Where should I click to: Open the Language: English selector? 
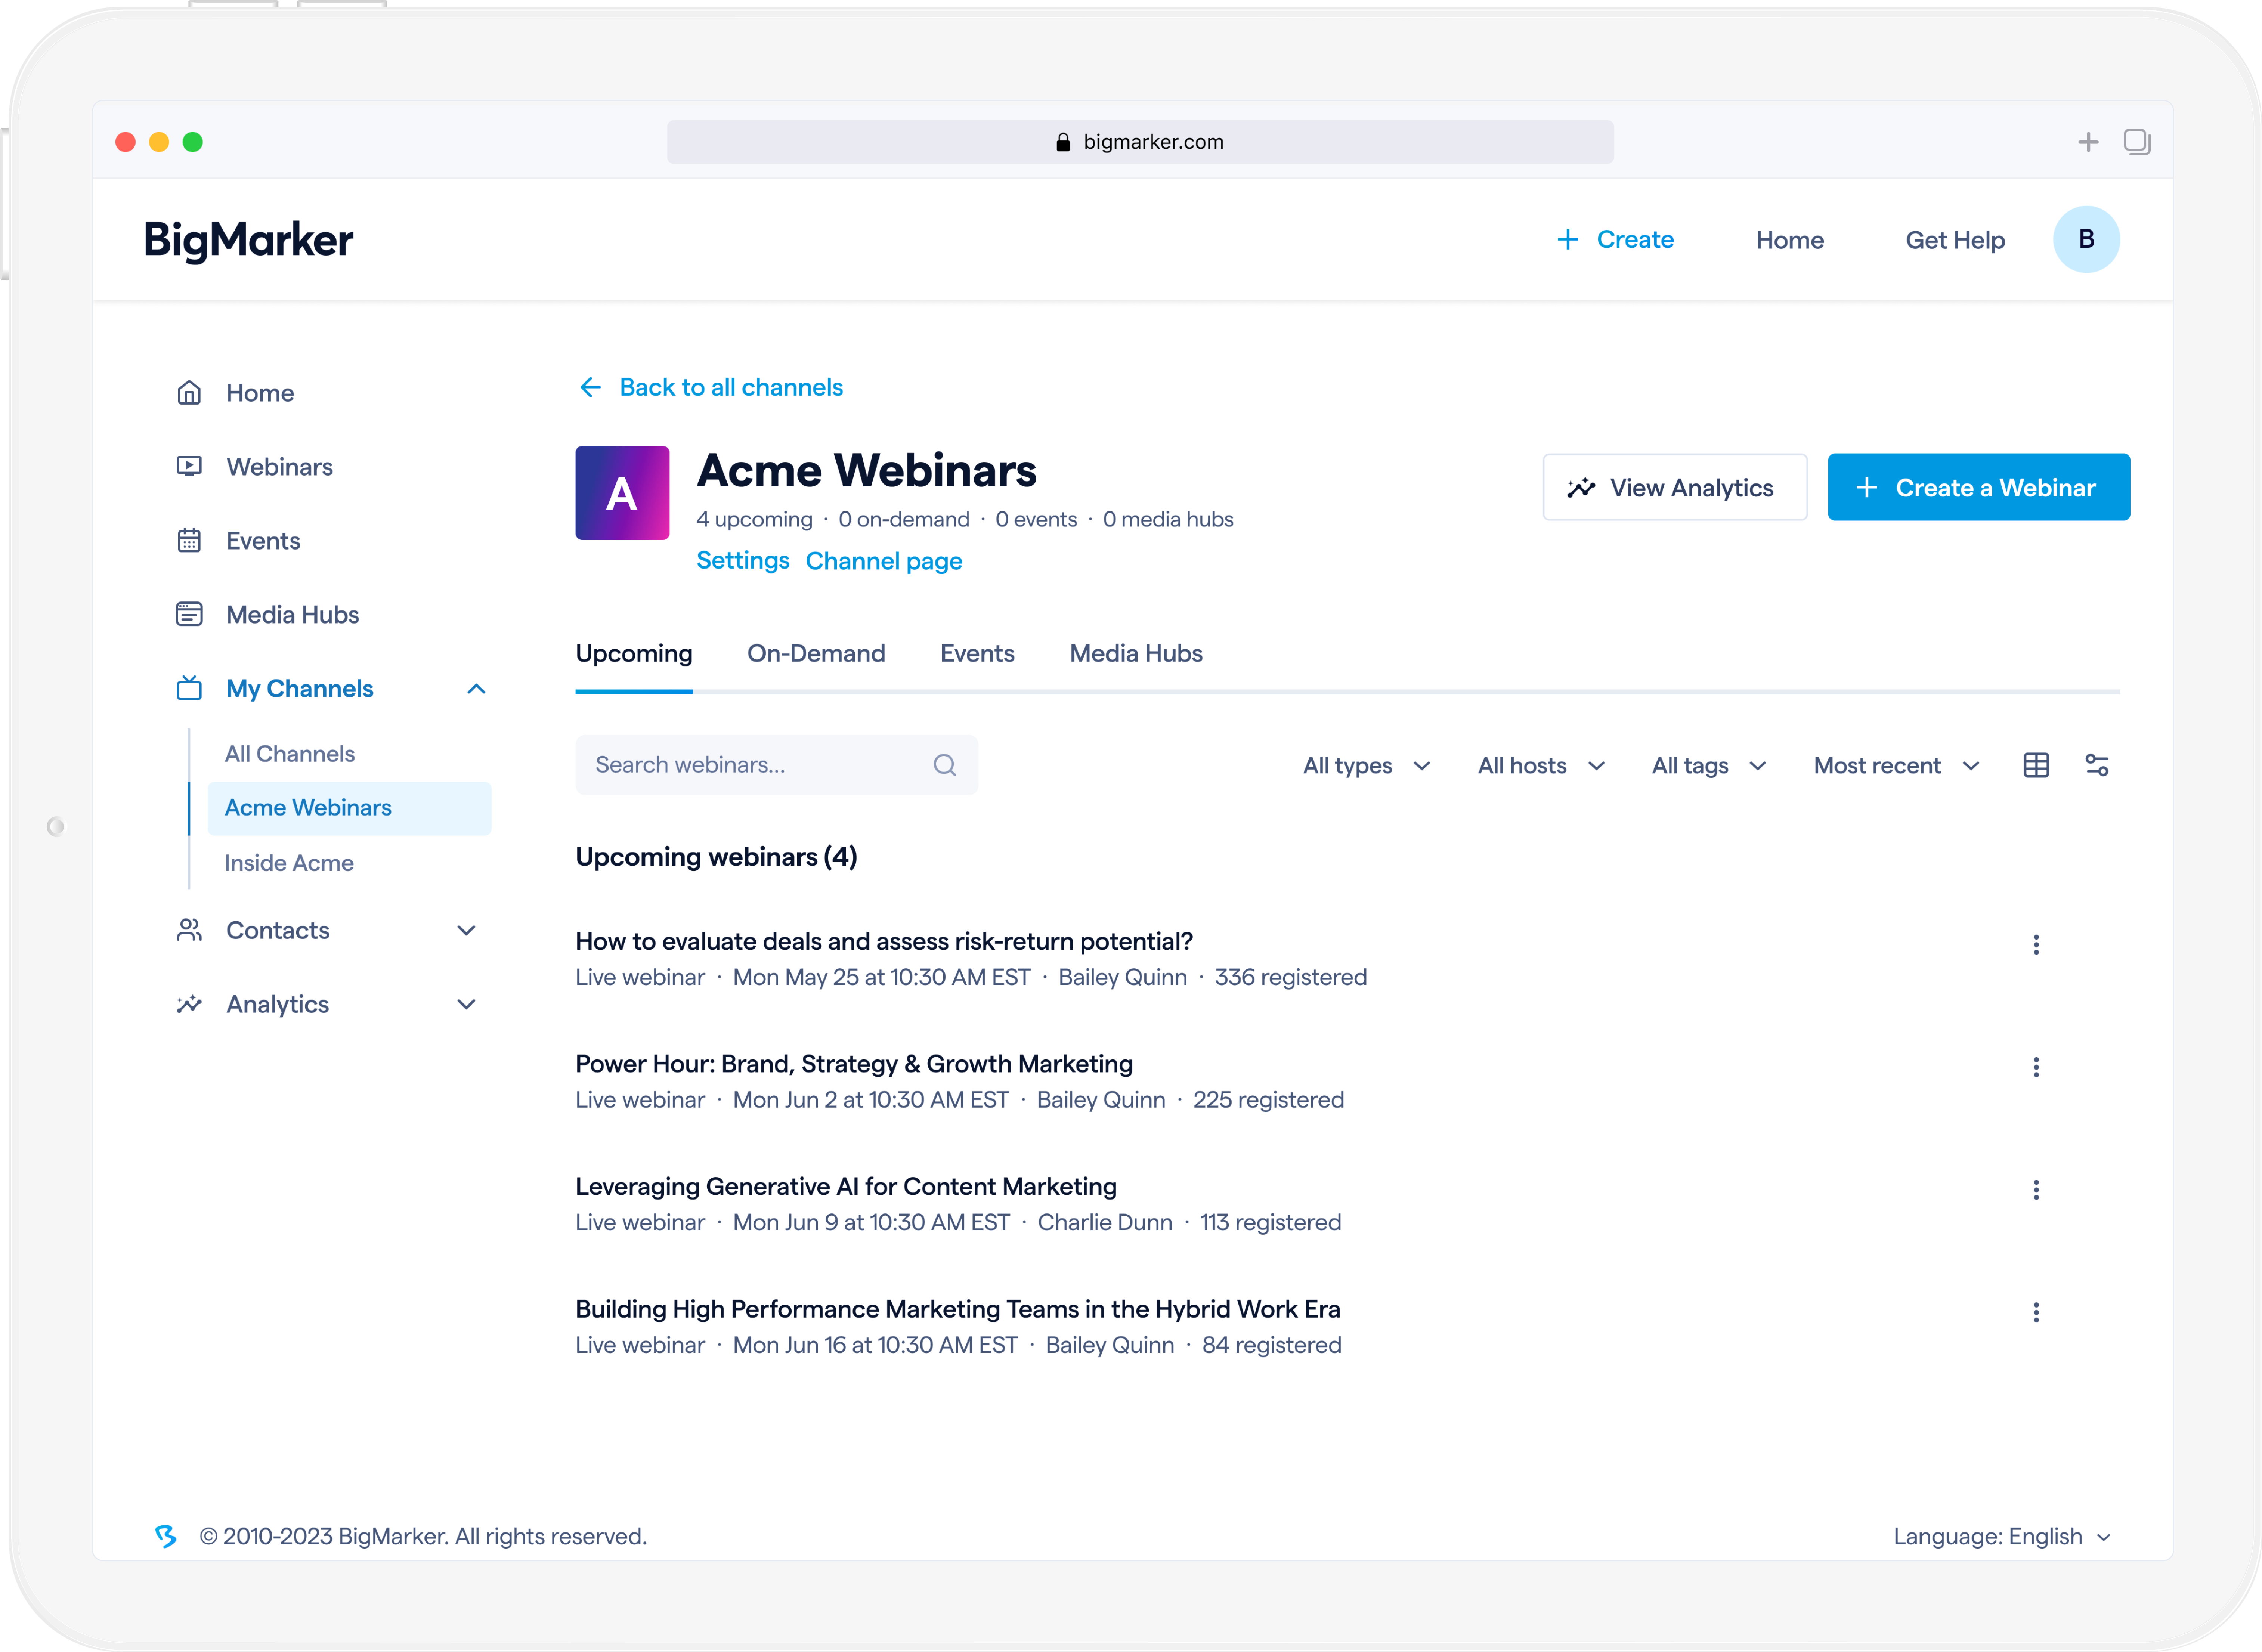[x=2001, y=1536]
